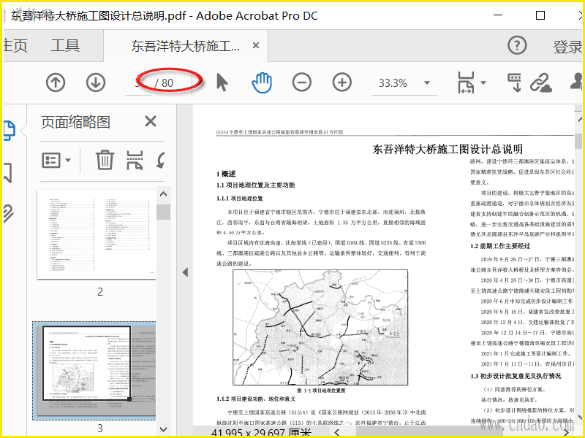
Task: Click the document vertical scrollbar handle
Action: (x=578, y=141)
